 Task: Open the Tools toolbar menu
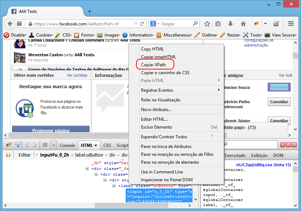(252, 35)
